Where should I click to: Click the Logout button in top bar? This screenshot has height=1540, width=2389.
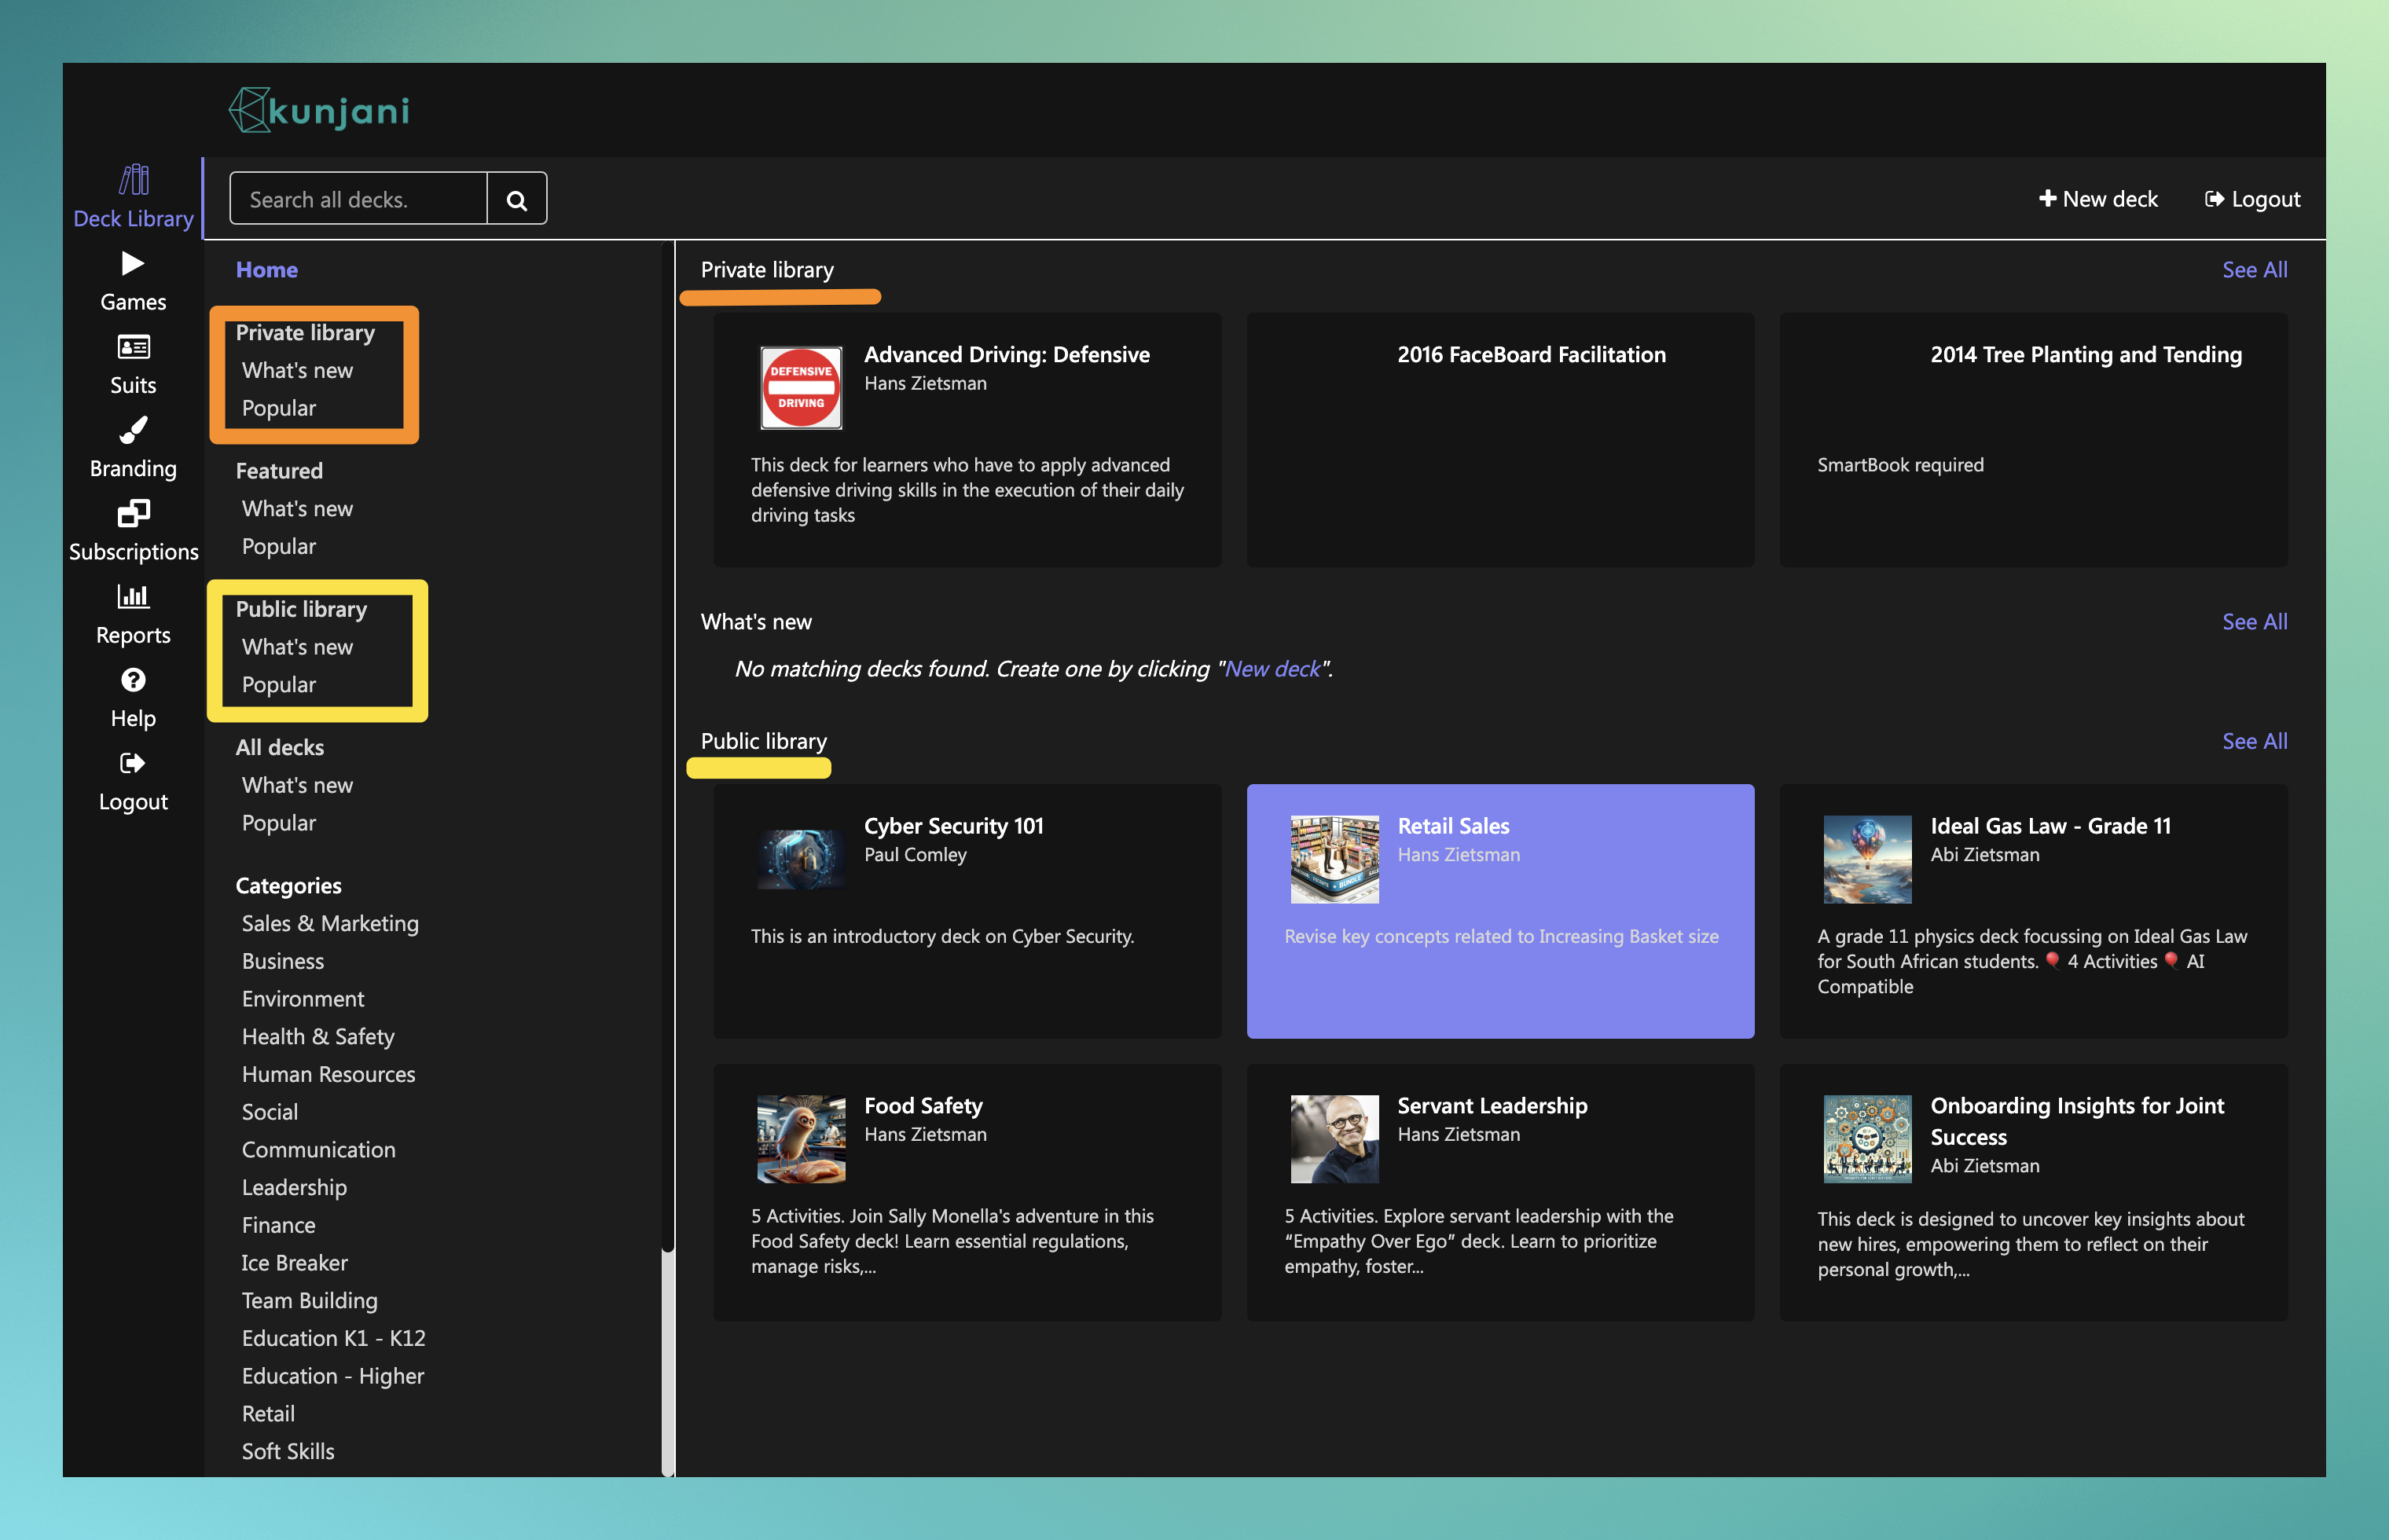point(2252,199)
